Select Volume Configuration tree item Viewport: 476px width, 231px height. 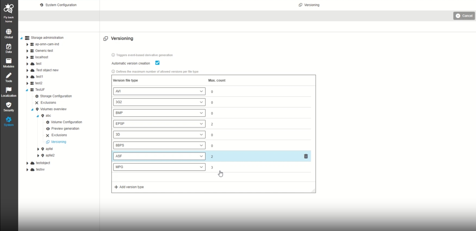(66, 122)
